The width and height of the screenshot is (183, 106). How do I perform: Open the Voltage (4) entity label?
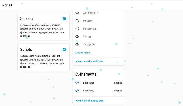89,44
